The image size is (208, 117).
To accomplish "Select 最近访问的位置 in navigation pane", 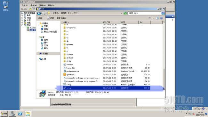I will point(50,32).
